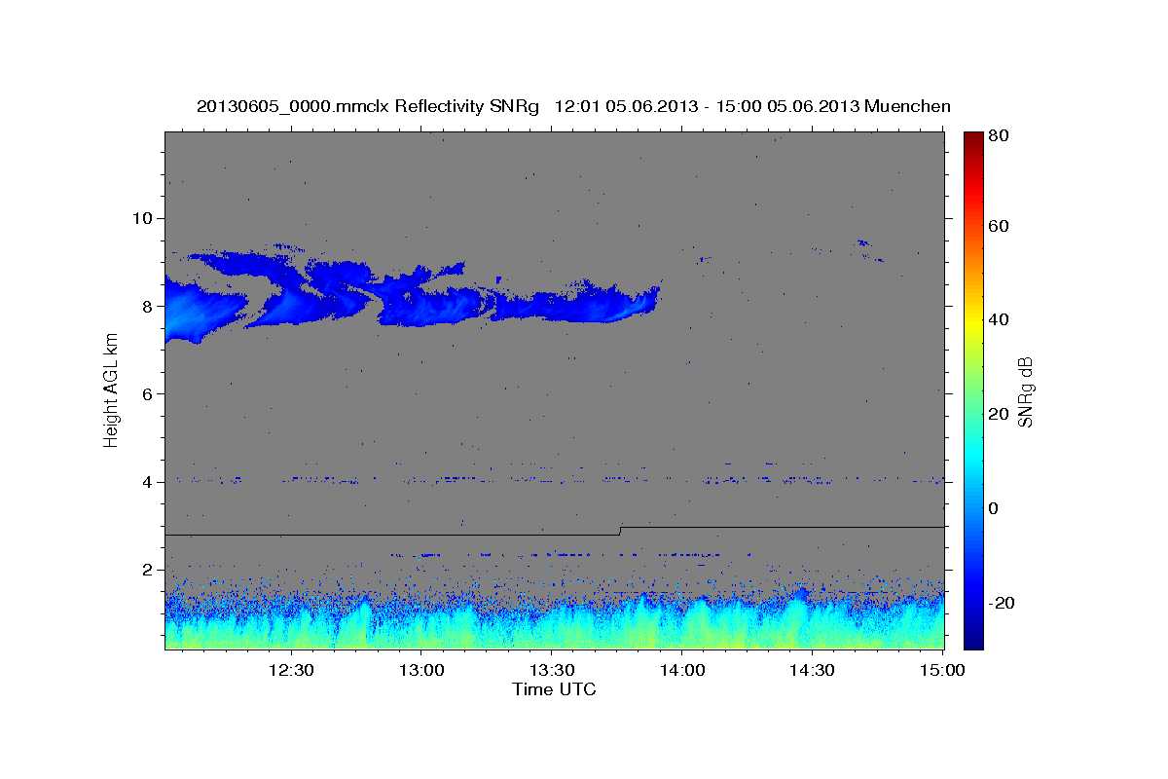This screenshot has width=1168, height=779.
Task: Click the Height AGL km axis title
Action: point(111,389)
